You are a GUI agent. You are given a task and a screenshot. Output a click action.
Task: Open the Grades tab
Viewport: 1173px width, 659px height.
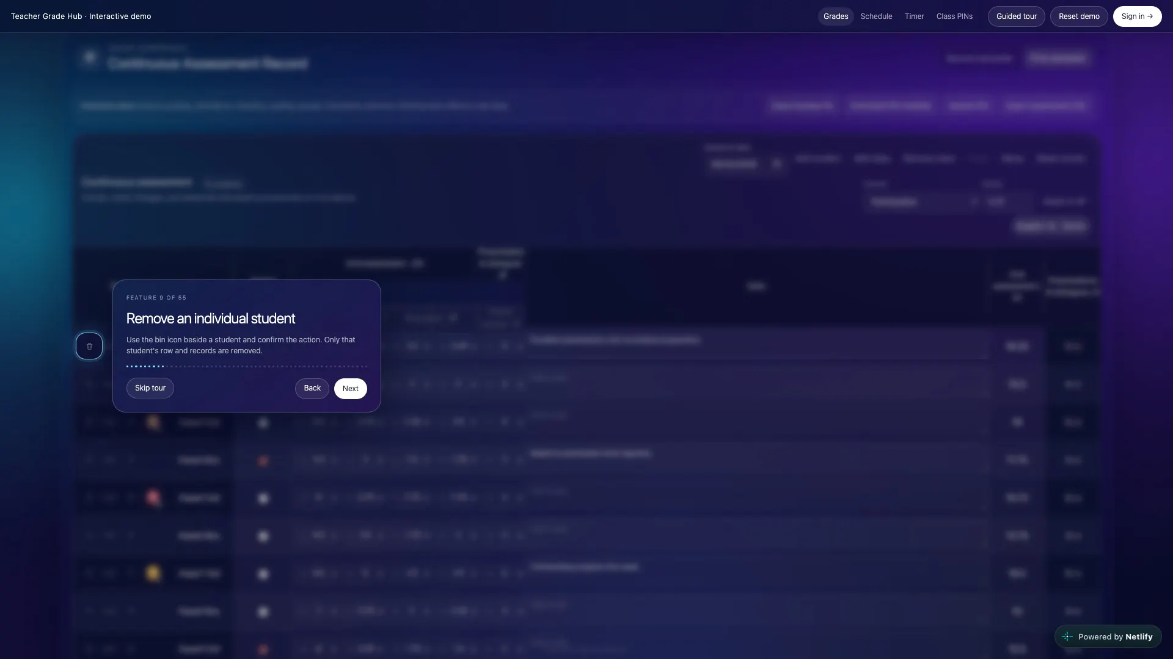point(835,16)
